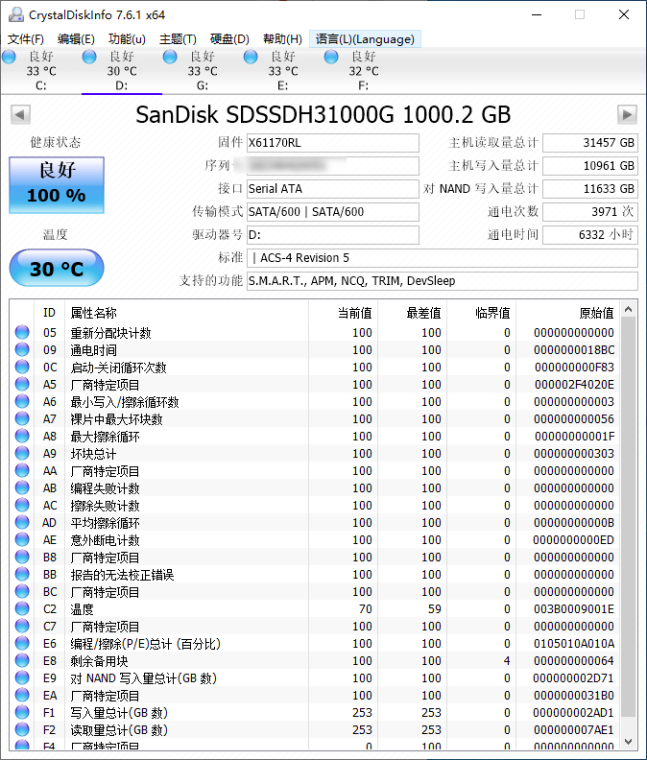647x760 pixels.
Task: Click the CrystalDiskInfo title bar app icon
Action: 15,14
